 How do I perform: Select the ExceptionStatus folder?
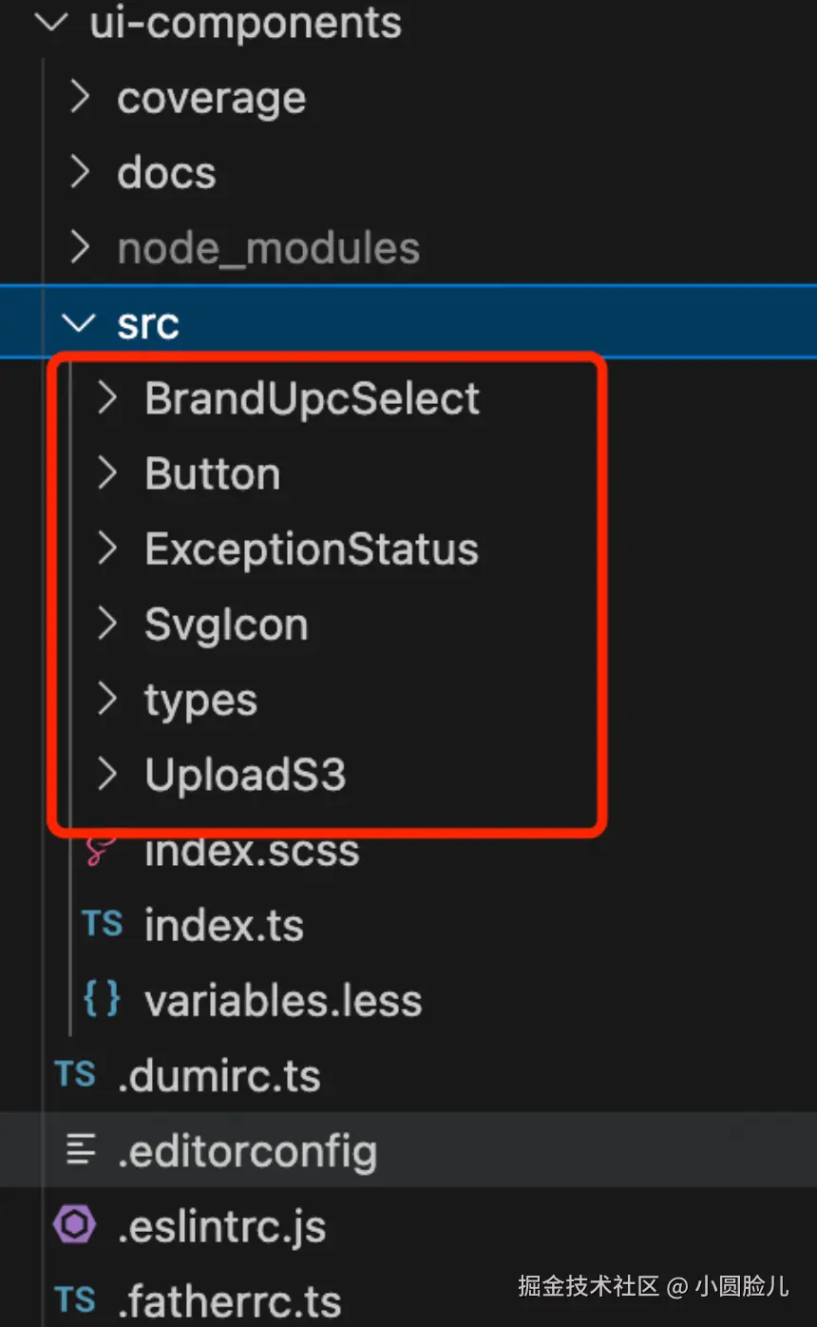pos(311,549)
